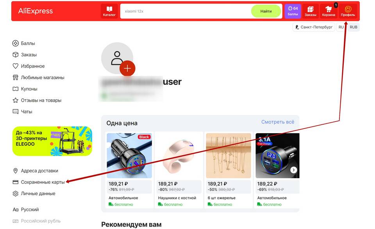Open the Каталог catalog icon
The width and height of the screenshot is (375, 229).
point(109,11)
